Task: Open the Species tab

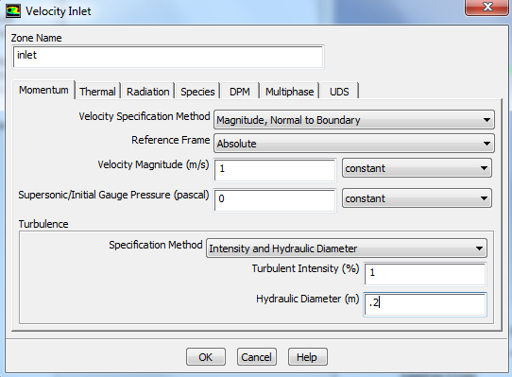Action: pyautogui.click(x=197, y=92)
